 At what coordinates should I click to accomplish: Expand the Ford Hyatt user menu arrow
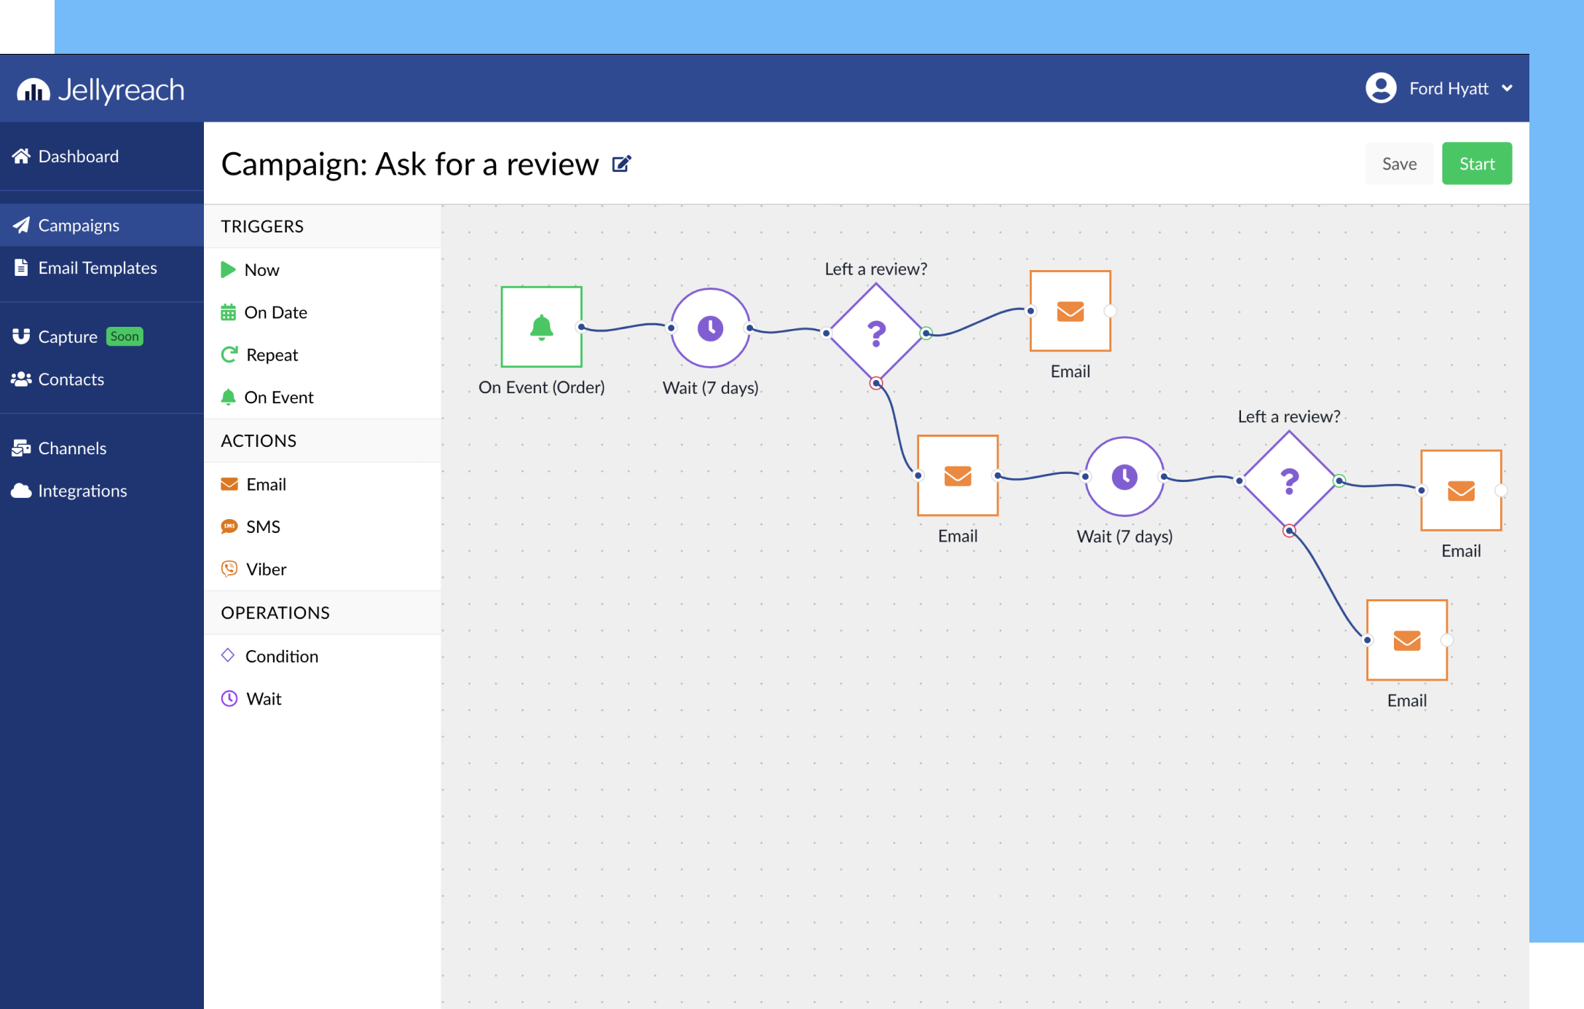pos(1507,88)
